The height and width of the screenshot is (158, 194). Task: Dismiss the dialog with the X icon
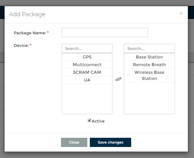click(181, 13)
